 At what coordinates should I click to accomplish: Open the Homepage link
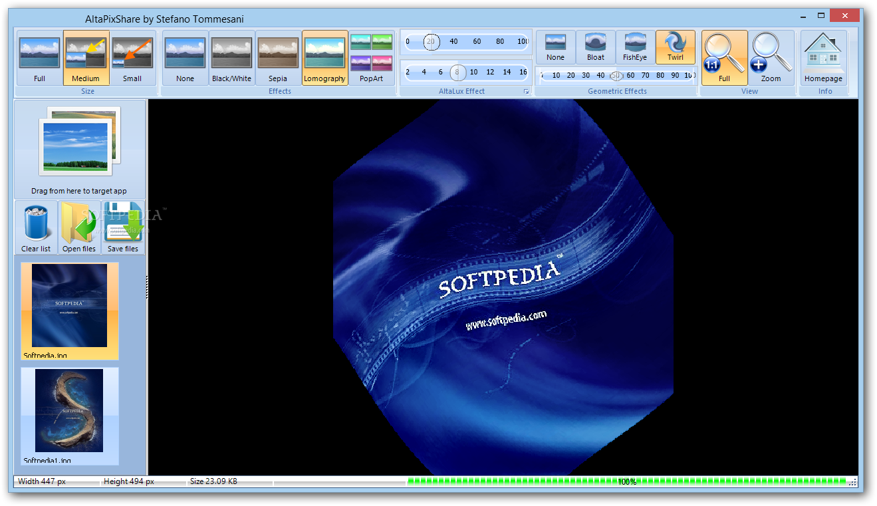point(824,58)
